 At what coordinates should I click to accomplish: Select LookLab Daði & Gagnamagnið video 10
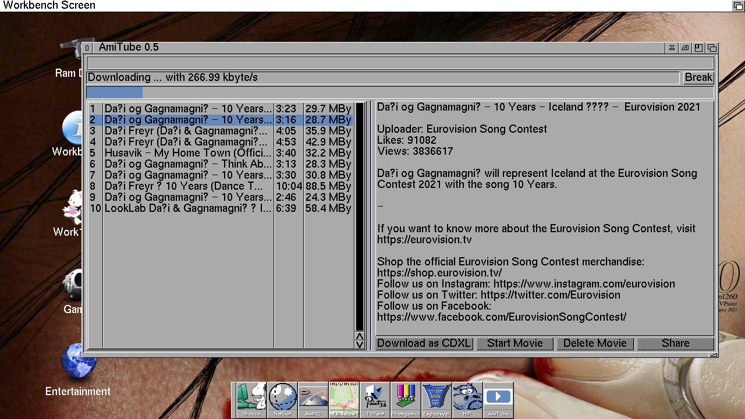pos(221,208)
